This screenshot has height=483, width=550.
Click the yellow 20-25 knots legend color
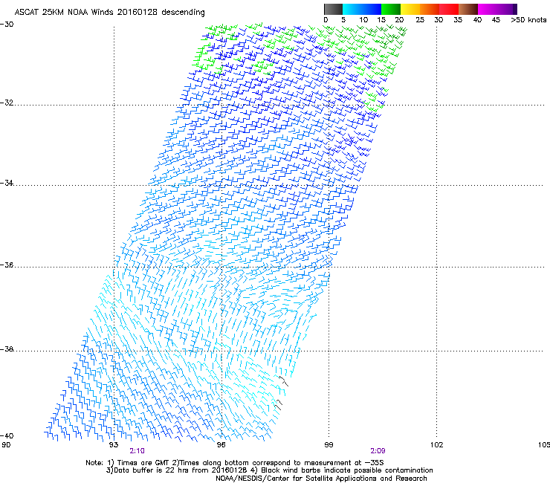pos(410,9)
